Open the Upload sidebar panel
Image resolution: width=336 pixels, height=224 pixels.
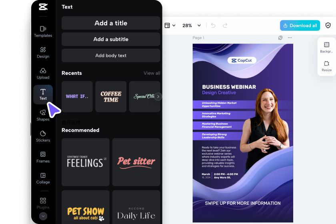tap(43, 74)
